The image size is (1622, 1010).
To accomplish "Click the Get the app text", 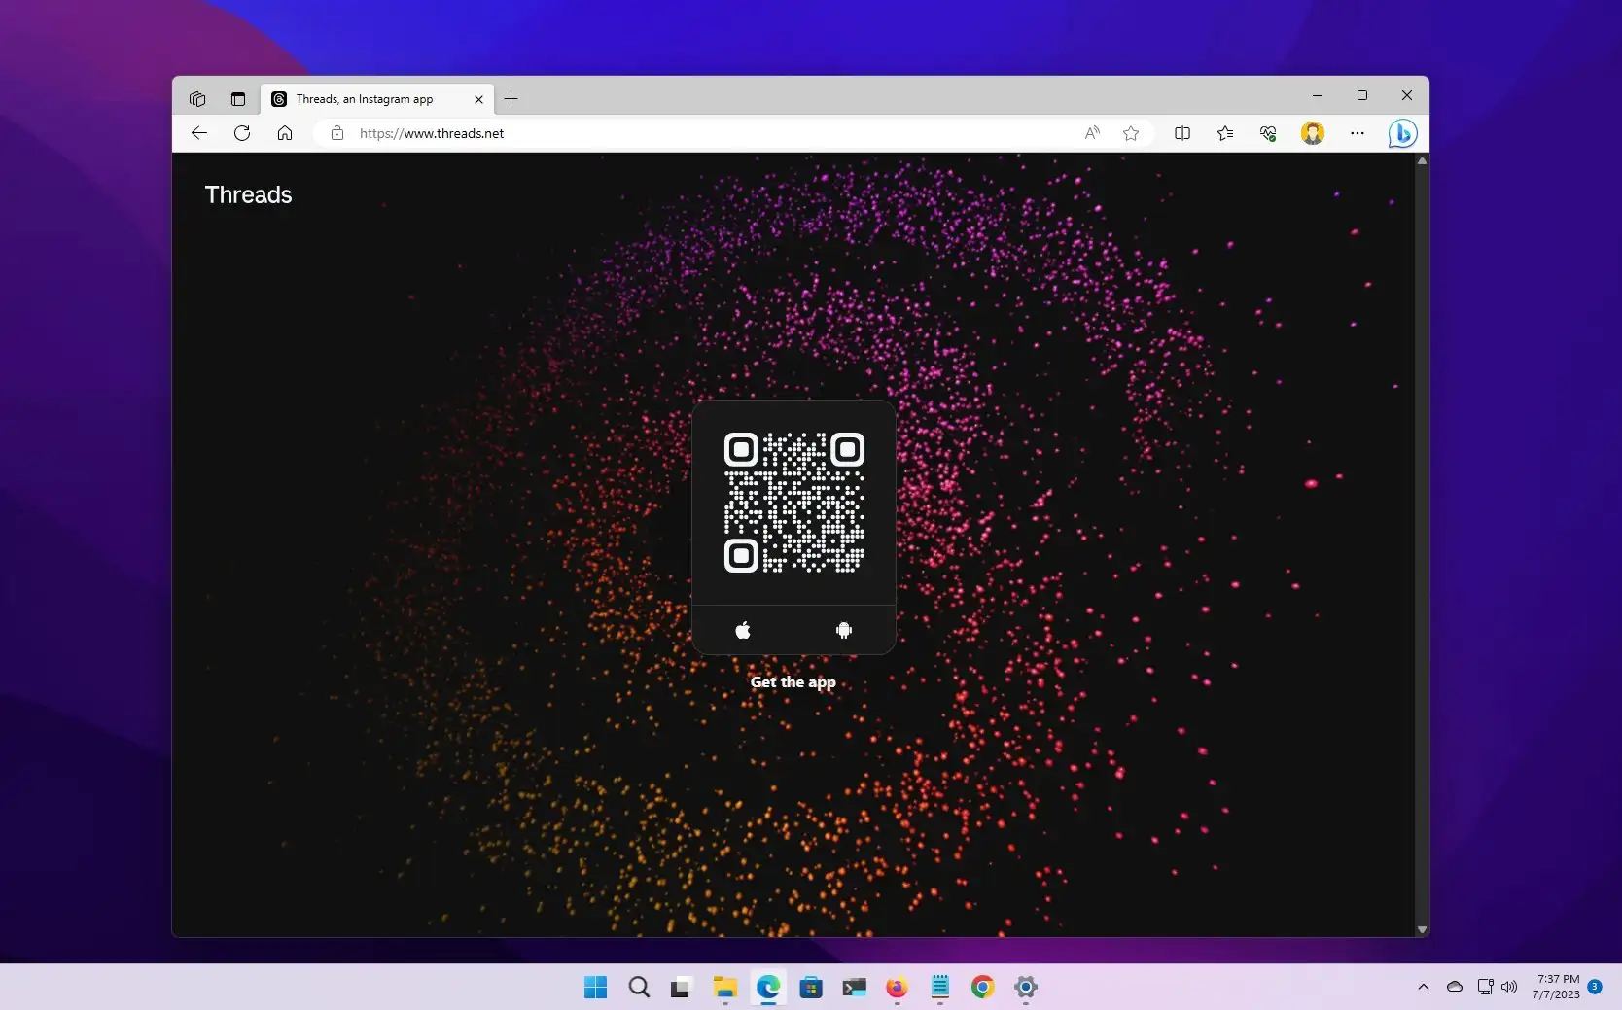I will point(793,682).
